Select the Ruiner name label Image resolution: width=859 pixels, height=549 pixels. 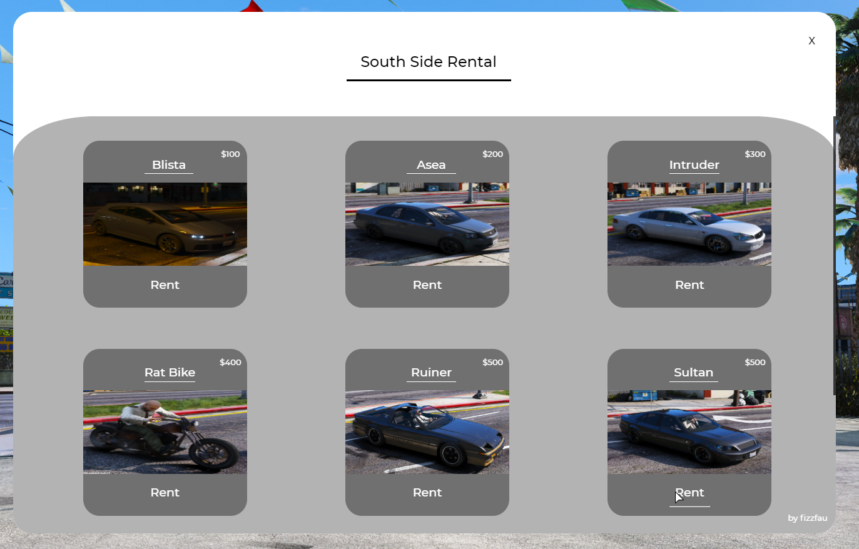click(431, 373)
